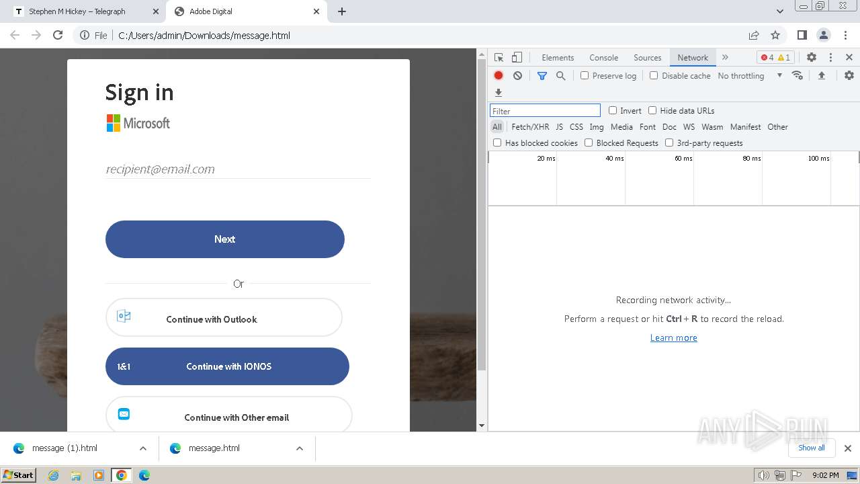The height and width of the screenshot is (484, 860).
Task: Open Chrome profile avatar icon
Action: point(823,35)
